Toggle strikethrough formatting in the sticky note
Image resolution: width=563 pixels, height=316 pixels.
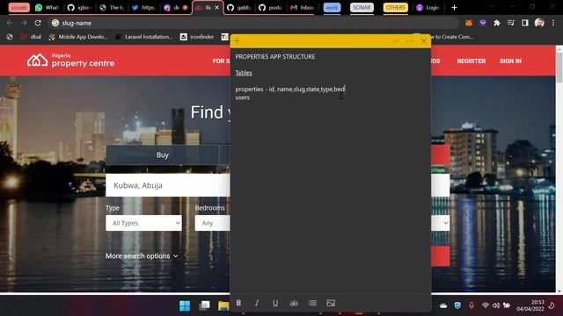coord(294,303)
